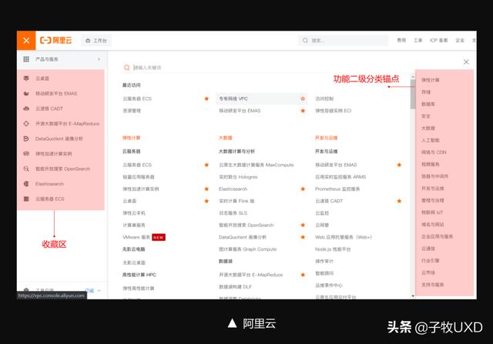493x344 pixels.
Task: Jump to 物联网 IoT anchor in right list
Action: [x=432, y=212]
